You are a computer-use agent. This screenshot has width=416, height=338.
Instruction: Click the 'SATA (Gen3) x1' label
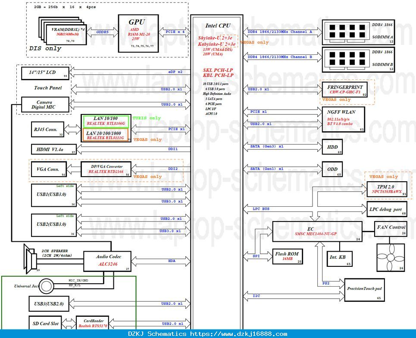coord(267,146)
